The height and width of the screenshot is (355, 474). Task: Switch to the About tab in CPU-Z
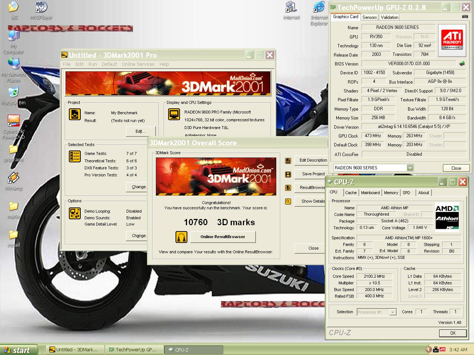[424, 193]
